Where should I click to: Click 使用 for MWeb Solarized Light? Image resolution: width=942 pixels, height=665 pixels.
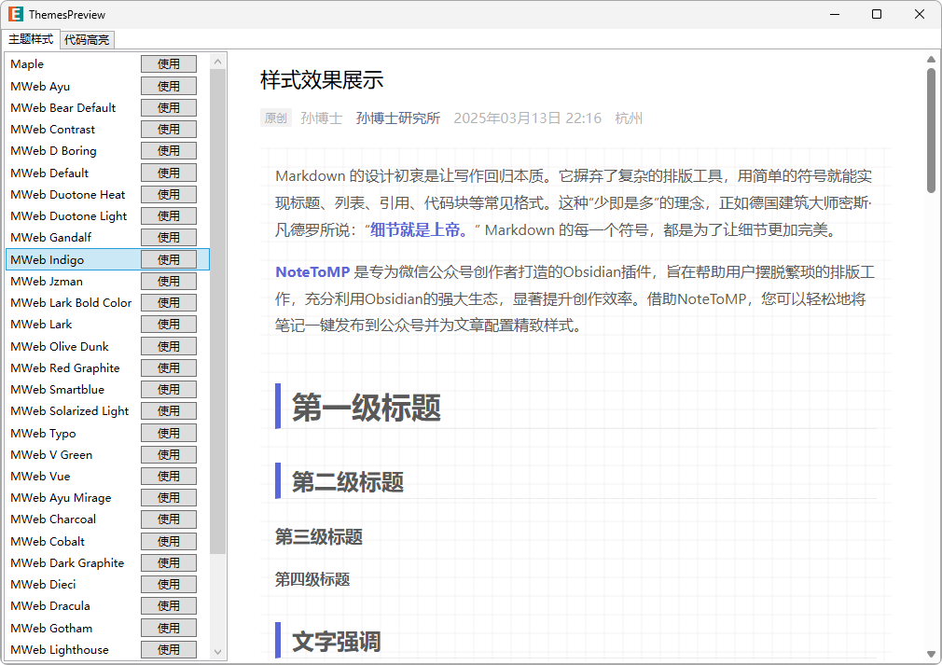click(x=169, y=411)
